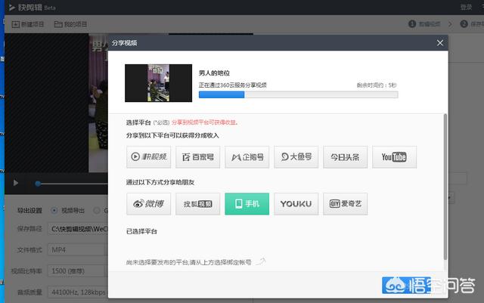Click the 保存路径 path field
Image resolution: width=484 pixels, height=303 pixels.
coord(78,229)
